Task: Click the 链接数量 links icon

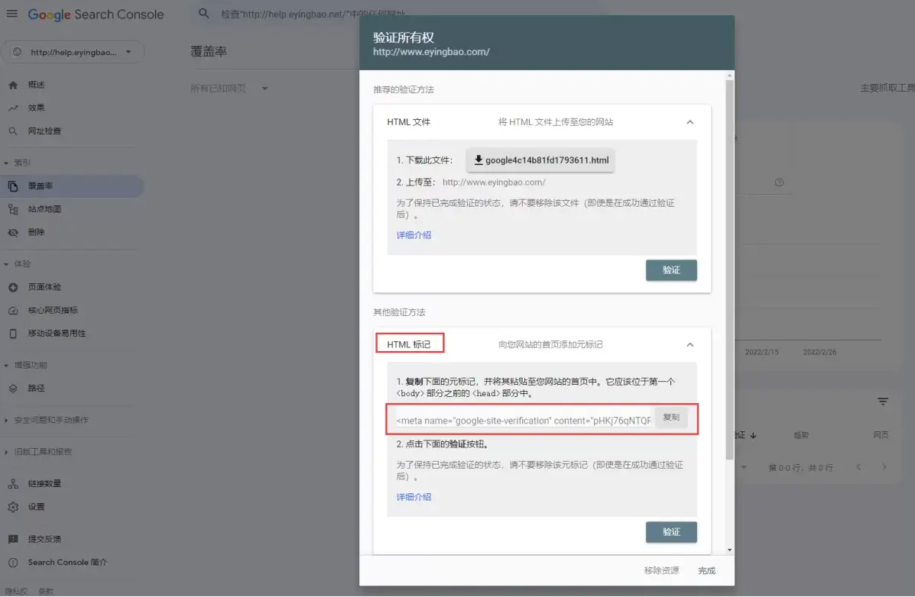Action: point(13,484)
